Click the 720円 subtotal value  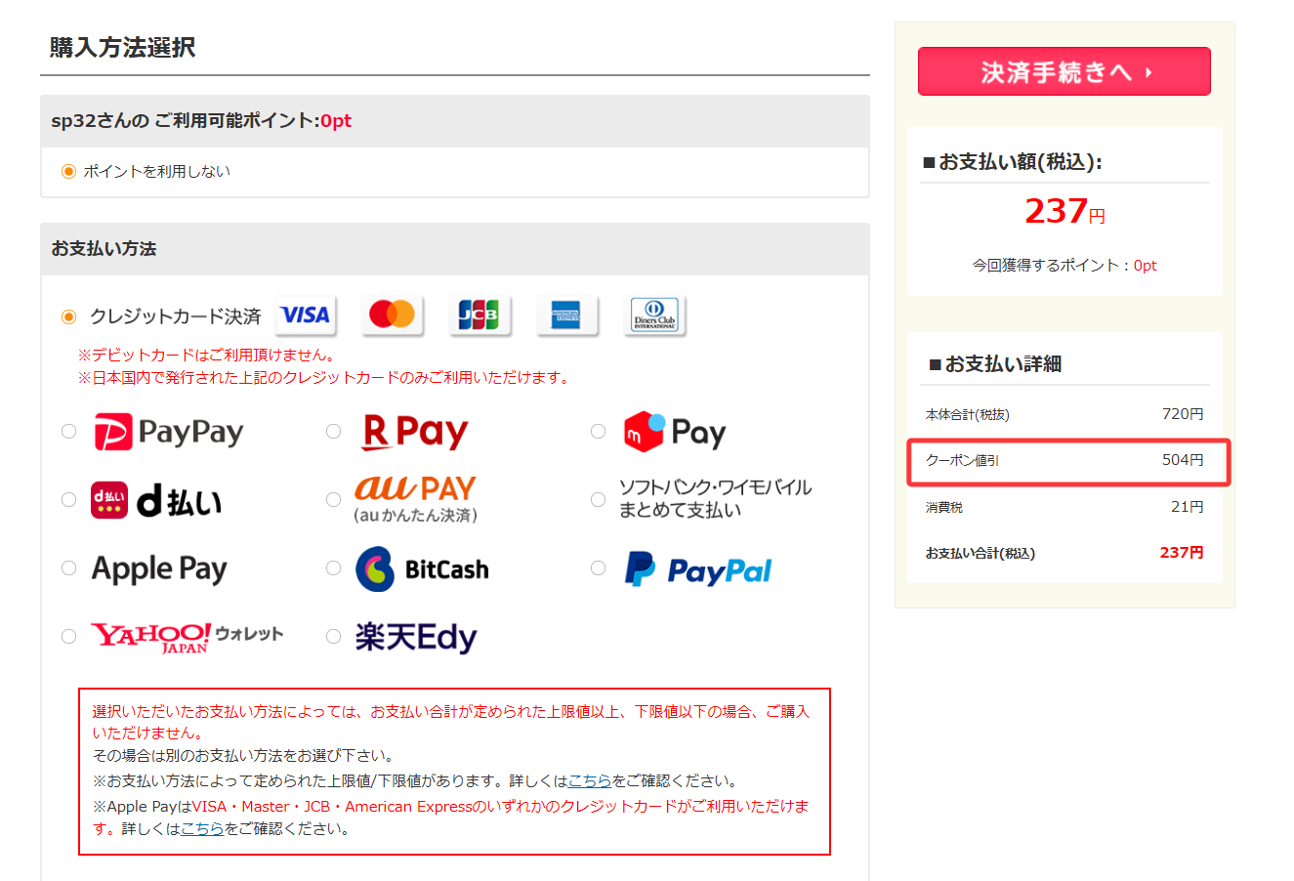1183,414
